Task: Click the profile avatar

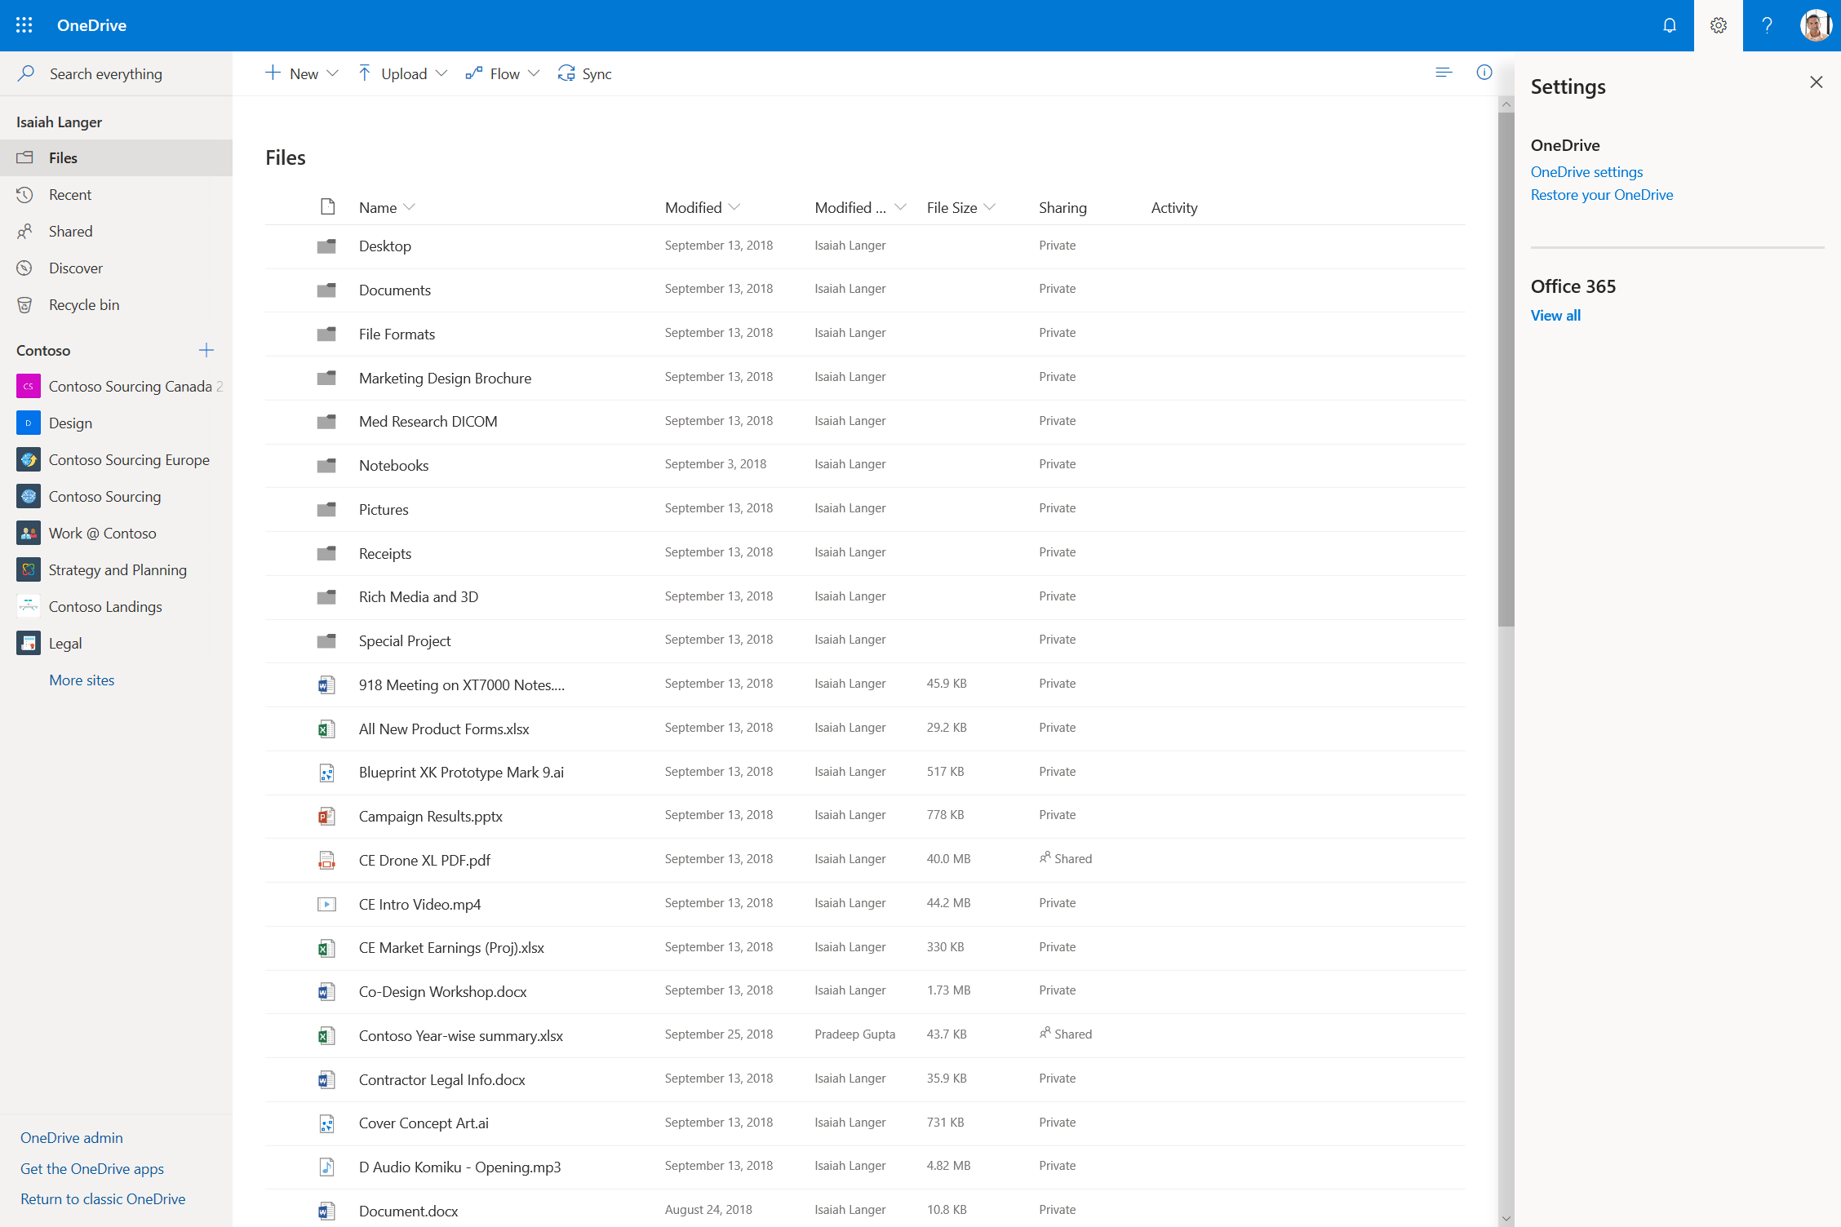Action: 1815,25
